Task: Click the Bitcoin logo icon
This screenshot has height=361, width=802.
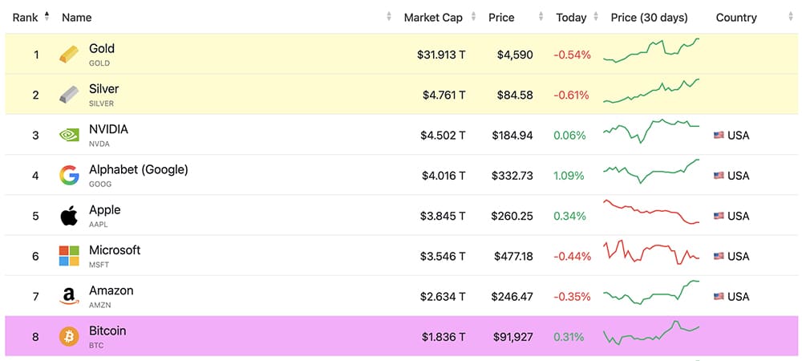Action: click(70, 337)
